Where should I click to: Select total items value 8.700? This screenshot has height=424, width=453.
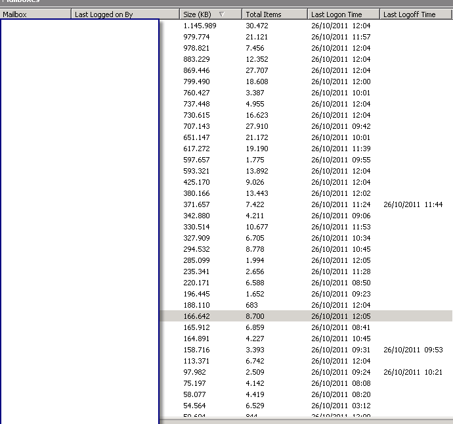[255, 316]
